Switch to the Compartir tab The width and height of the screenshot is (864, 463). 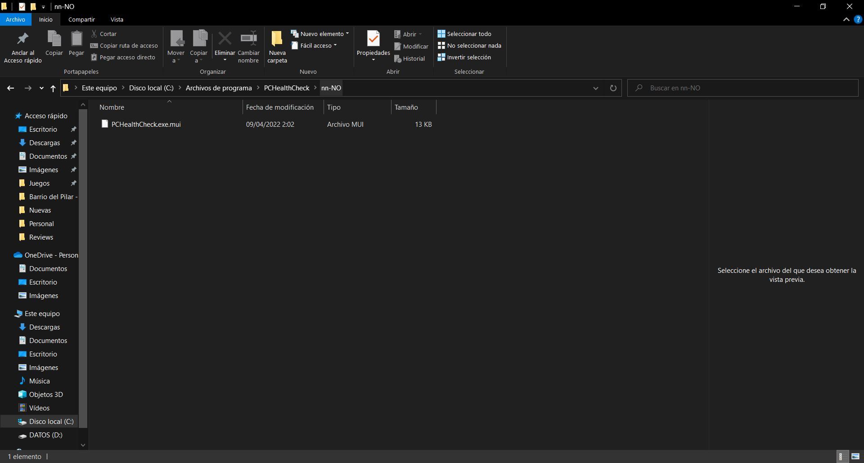pos(81,19)
